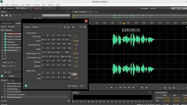The width and height of the screenshot is (187, 105).
Task: Click the Search Help field
Action: (179, 8)
